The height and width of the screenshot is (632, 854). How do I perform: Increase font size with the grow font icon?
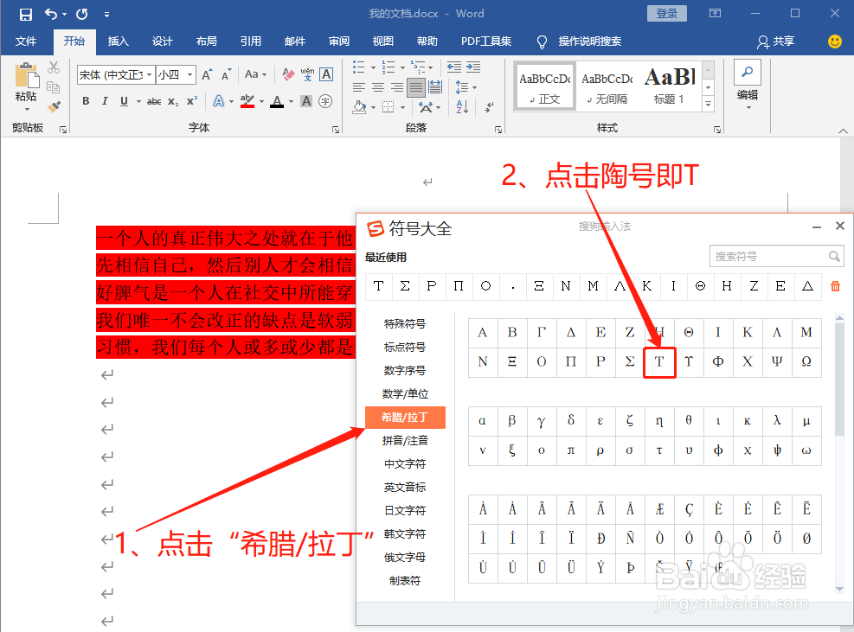click(x=207, y=74)
